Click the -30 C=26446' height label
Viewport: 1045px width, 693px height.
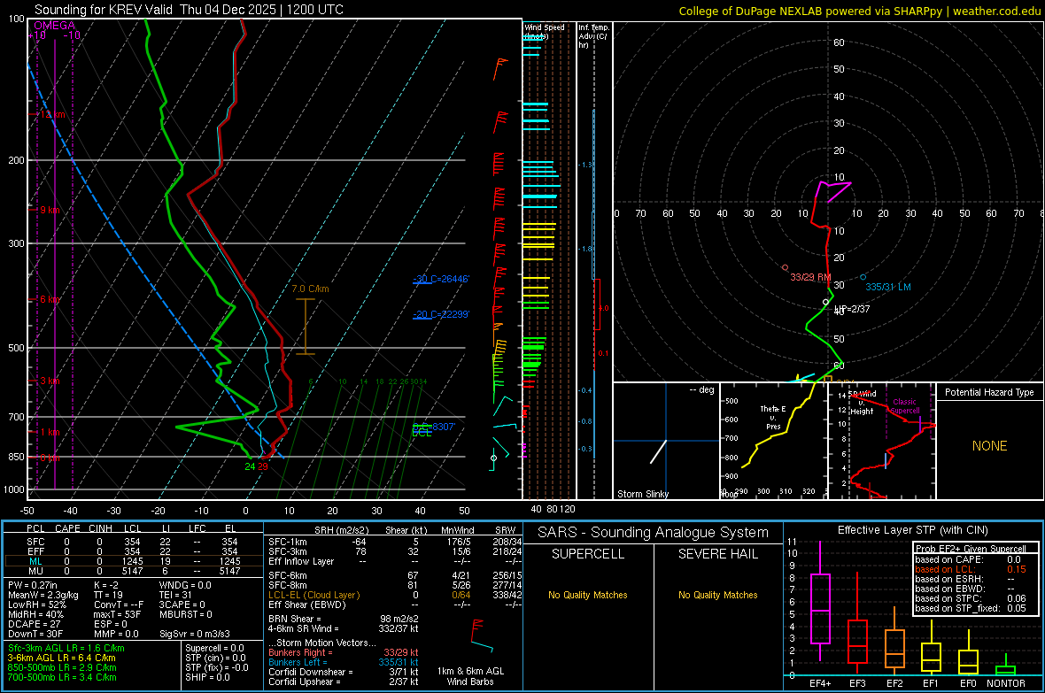tap(440, 279)
